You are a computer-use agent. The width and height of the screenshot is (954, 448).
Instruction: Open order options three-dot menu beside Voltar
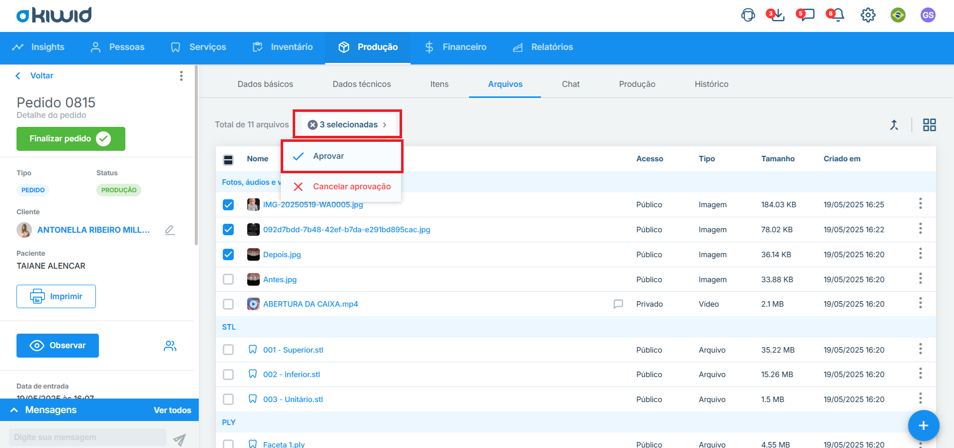(x=181, y=75)
